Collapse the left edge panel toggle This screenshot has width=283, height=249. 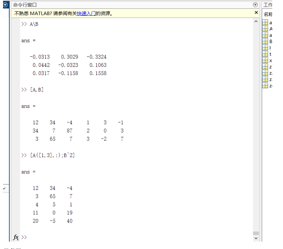click(x=5, y=188)
